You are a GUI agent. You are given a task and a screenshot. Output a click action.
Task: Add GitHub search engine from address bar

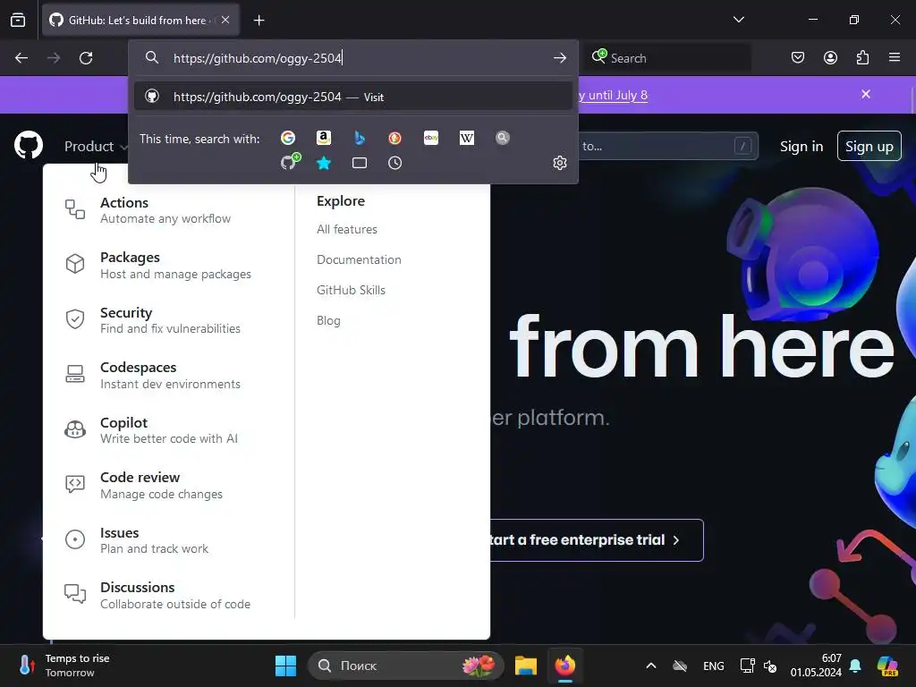290,162
